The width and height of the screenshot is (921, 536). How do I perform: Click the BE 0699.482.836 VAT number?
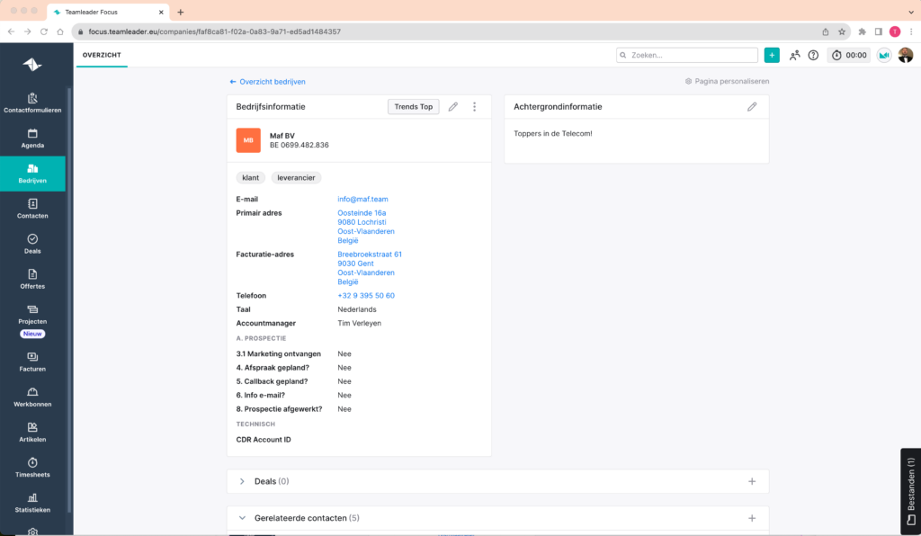299,145
